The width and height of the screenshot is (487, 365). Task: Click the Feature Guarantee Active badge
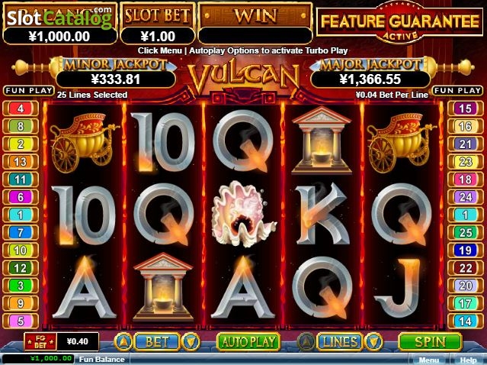(x=400, y=22)
